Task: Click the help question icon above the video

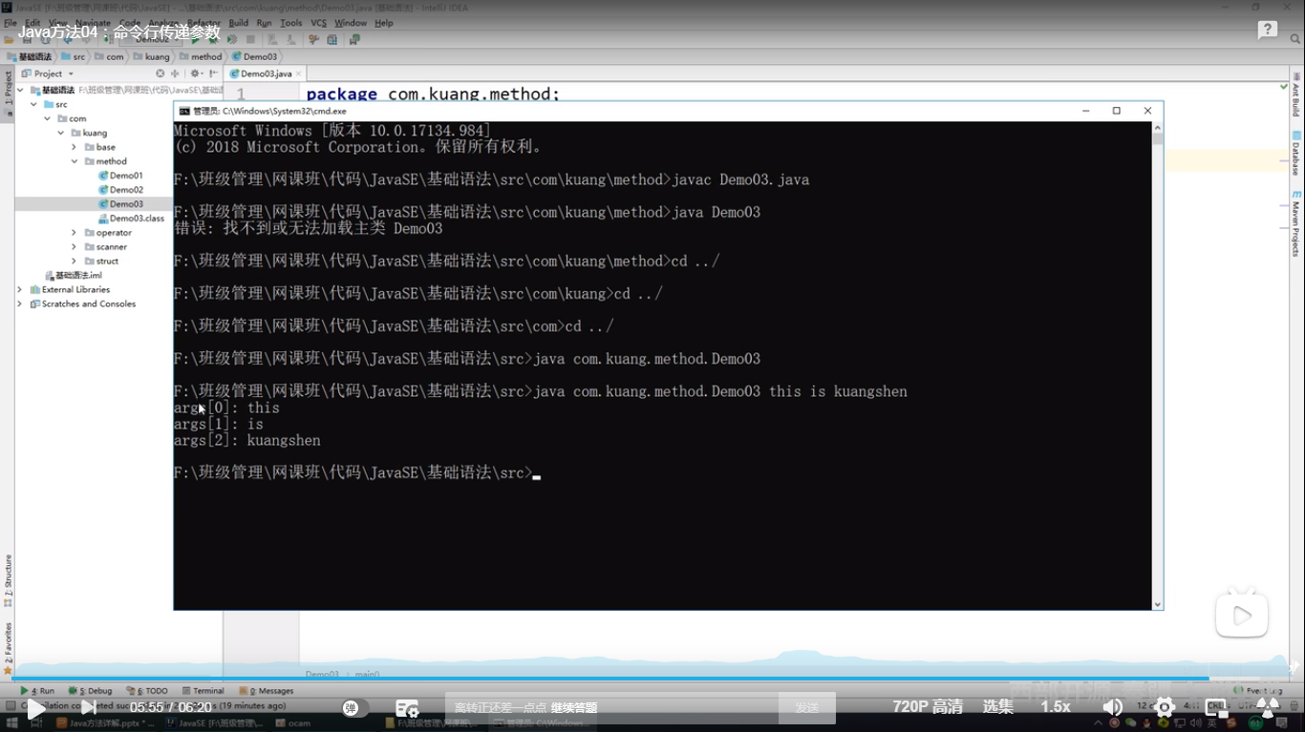Action: (x=1268, y=31)
